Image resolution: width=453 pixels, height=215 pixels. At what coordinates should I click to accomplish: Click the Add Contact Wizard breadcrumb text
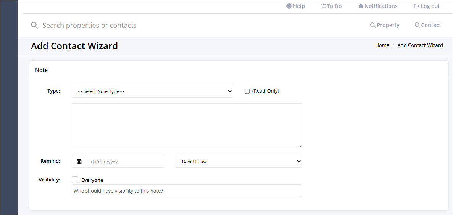[420, 45]
